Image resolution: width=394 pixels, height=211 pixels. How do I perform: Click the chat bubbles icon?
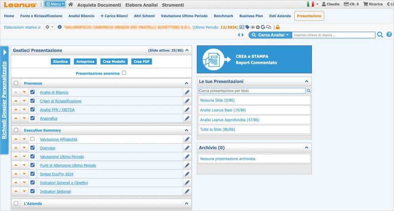(269, 27)
